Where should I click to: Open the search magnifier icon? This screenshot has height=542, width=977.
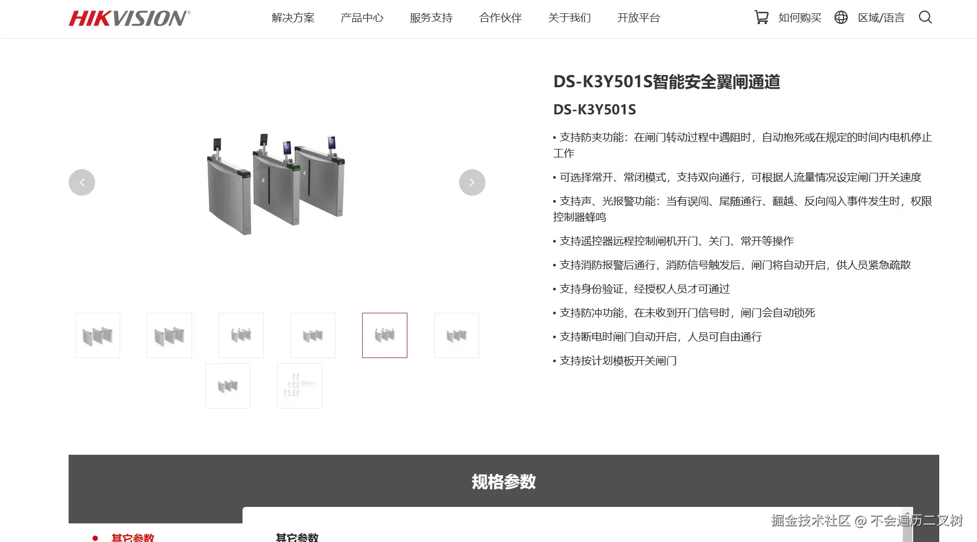click(x=925, y=18)
